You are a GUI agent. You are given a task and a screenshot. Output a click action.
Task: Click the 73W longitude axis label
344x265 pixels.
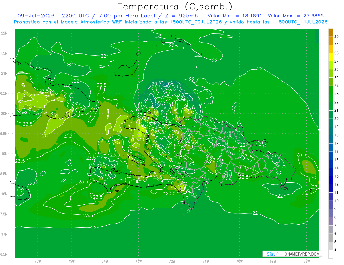[x=138, y=261]
